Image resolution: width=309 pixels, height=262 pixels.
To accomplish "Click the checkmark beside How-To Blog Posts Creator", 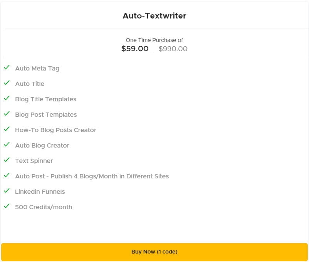I will [x=7, y=129].
